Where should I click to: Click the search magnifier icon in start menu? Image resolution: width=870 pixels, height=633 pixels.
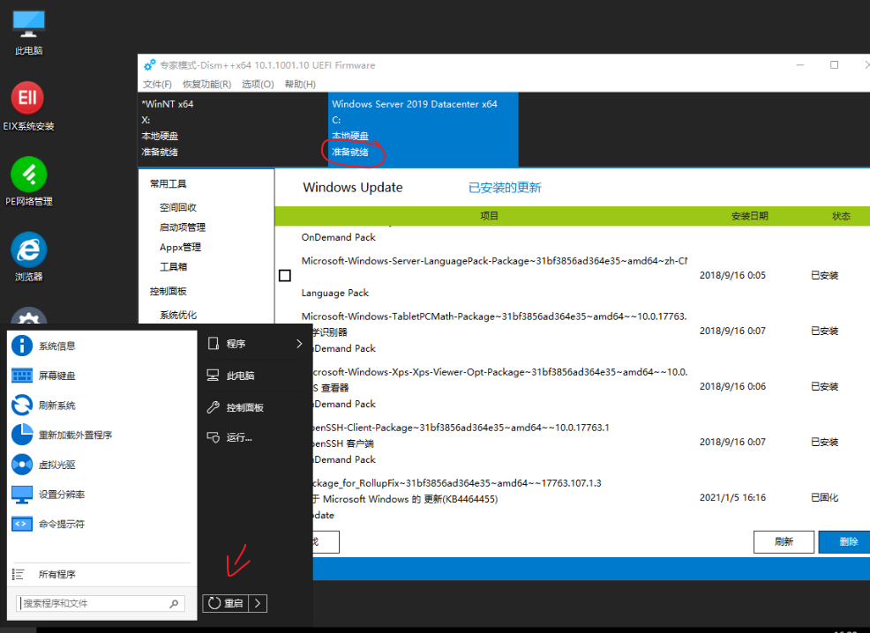[174, 603]
